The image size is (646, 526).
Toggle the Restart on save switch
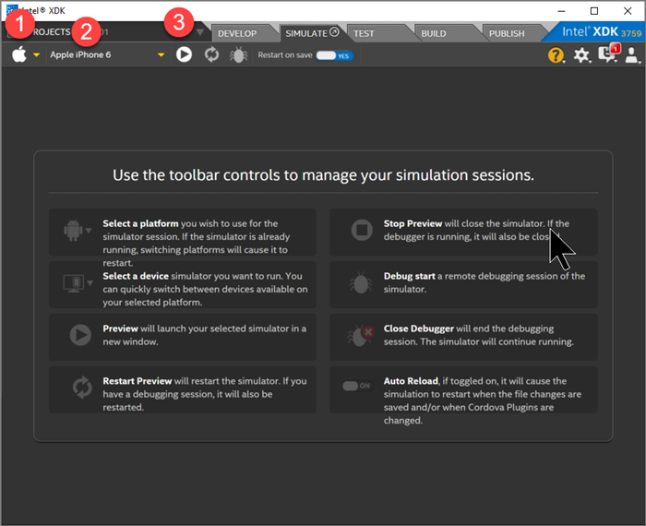(x=334, y=55)
